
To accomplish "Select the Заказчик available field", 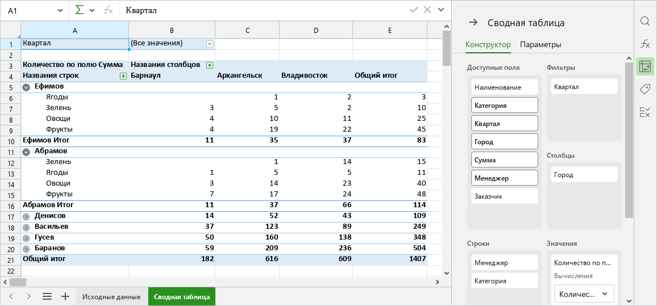I will [x=505, y=196].
